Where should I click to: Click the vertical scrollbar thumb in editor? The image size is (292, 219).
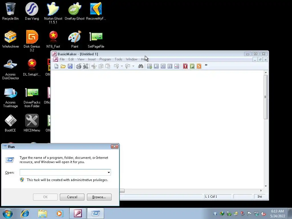click(x=266, y=97)
